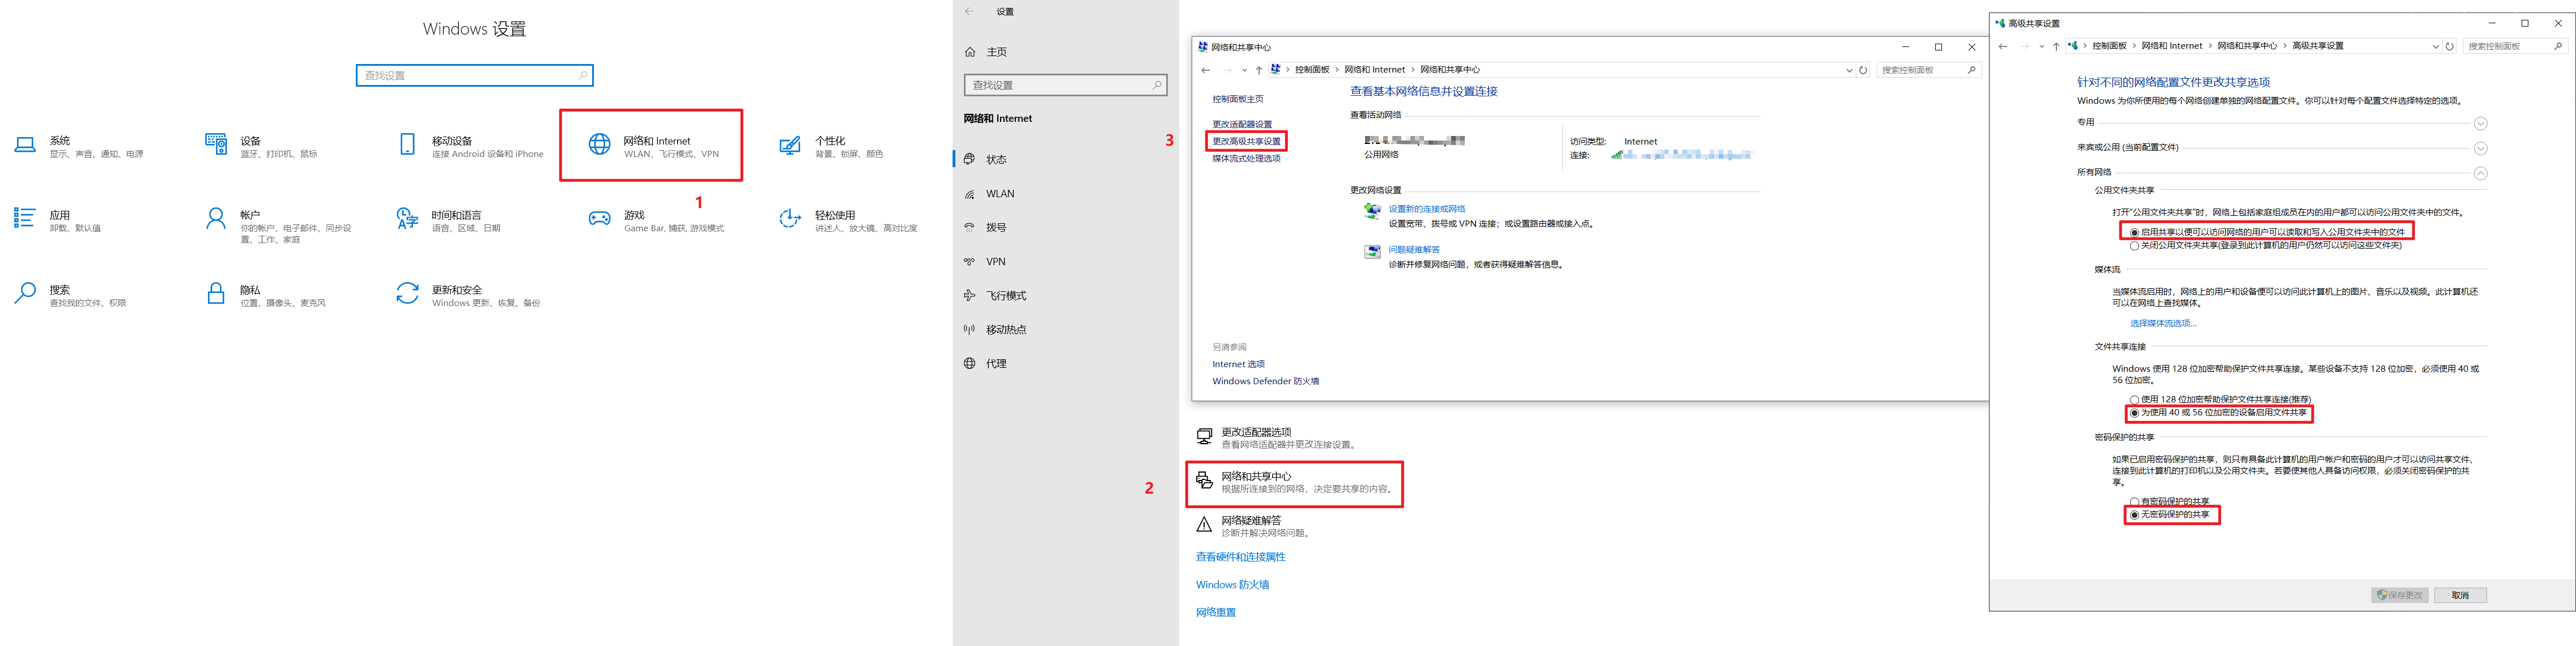Screen dimensions: 2576x646
Task: Open the 轻松使用 accessibility icon
Action: pos(790,219)
